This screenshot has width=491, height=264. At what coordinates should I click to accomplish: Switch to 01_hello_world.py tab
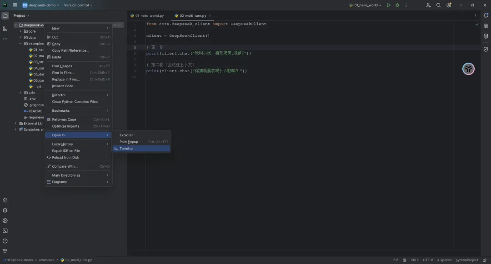147,15
